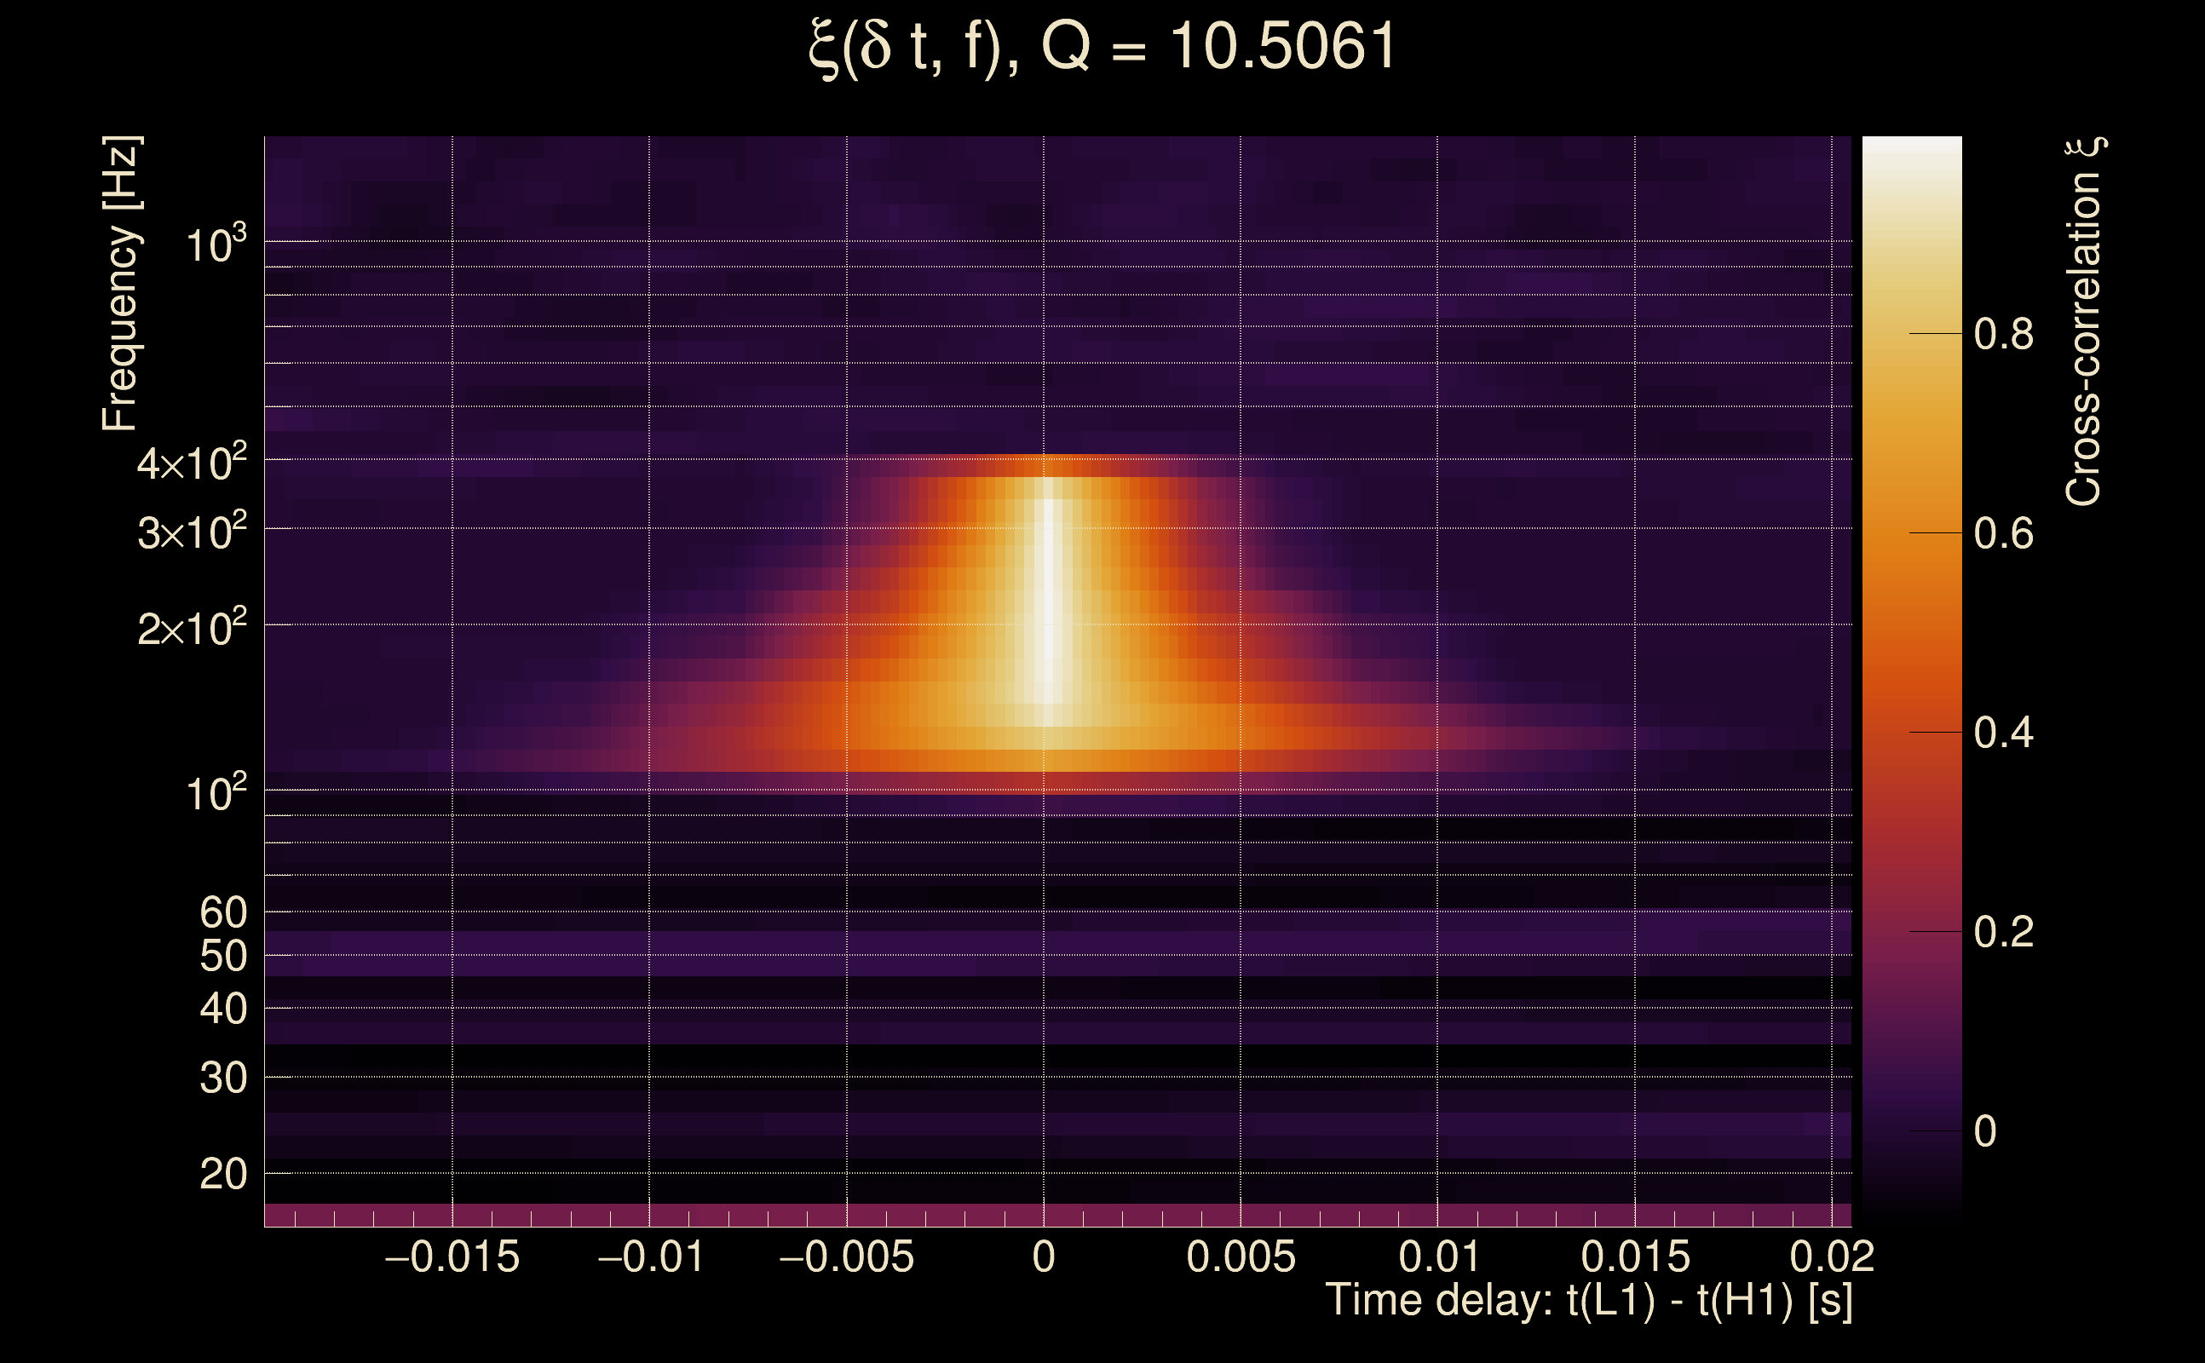Click the 0.2 tick label on the colorbar
Screen dimensions: 2205x1363
tap(2003, 932)
